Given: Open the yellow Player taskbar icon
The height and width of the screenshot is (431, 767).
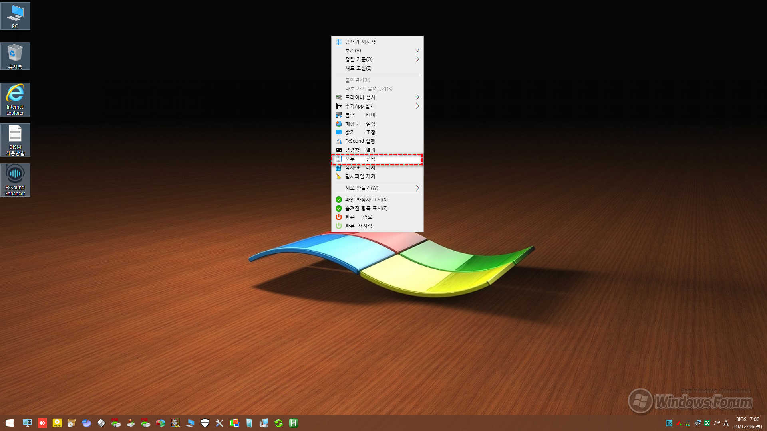Looking at the screenshot, I should pos(57,423).
